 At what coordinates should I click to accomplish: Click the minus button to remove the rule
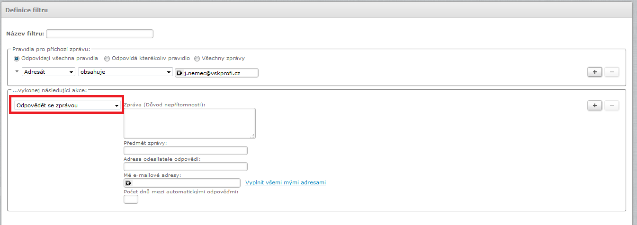(x=611, y=72)
